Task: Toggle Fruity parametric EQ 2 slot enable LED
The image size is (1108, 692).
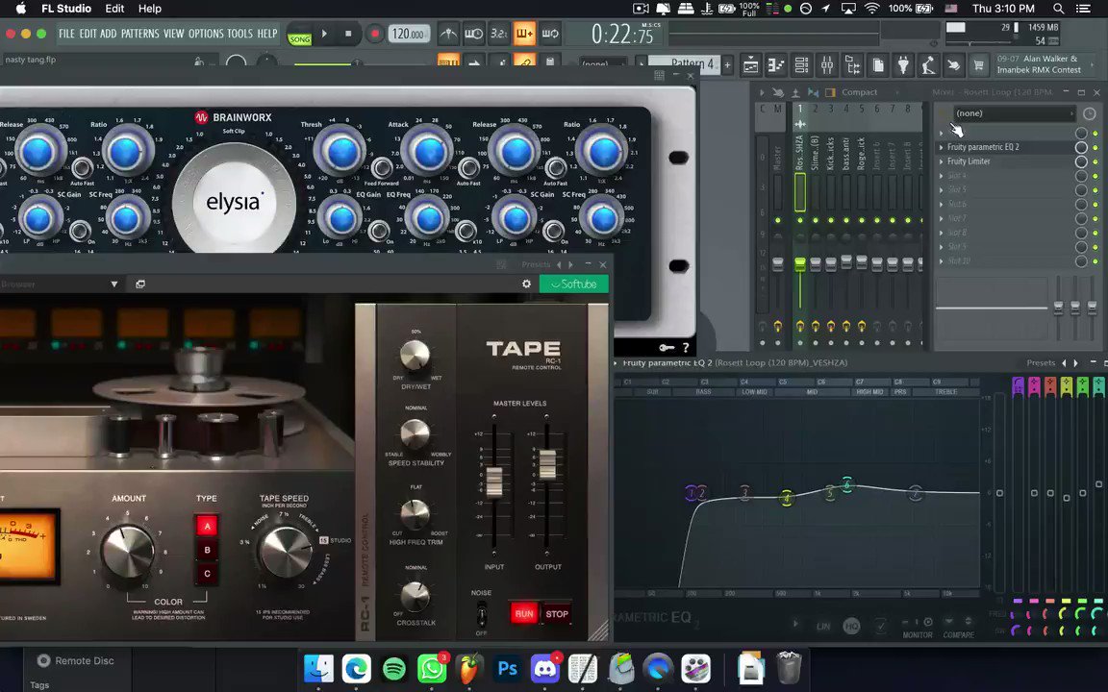Action: (x=1095, y=148)
